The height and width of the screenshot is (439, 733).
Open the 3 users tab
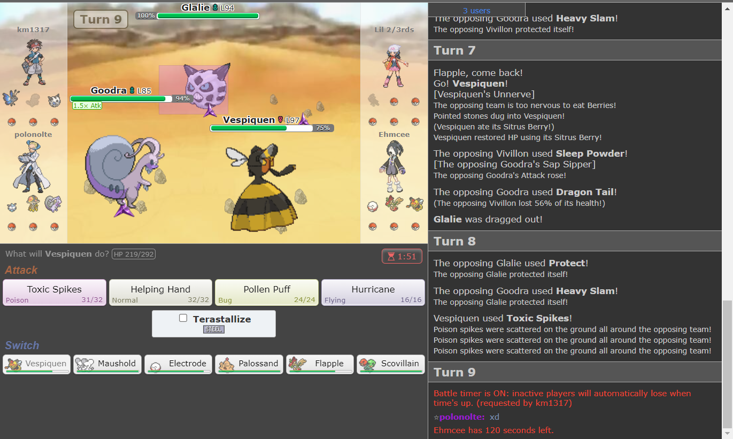click(476, 10)
